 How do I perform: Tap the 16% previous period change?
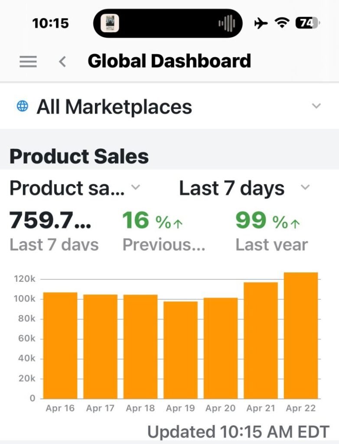coord(153,221)
